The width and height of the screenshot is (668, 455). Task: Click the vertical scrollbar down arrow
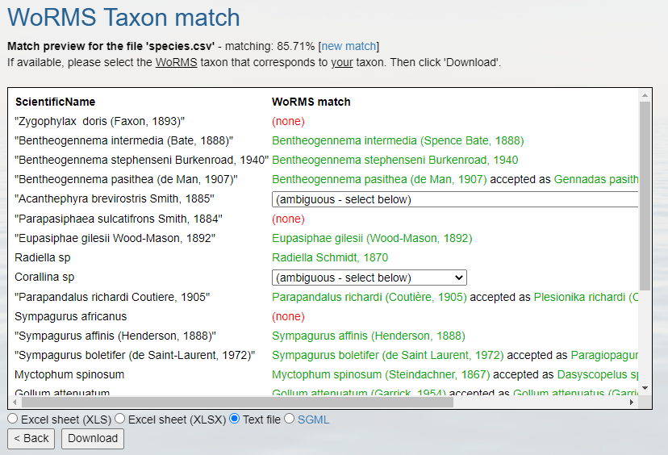click(645, 388)
